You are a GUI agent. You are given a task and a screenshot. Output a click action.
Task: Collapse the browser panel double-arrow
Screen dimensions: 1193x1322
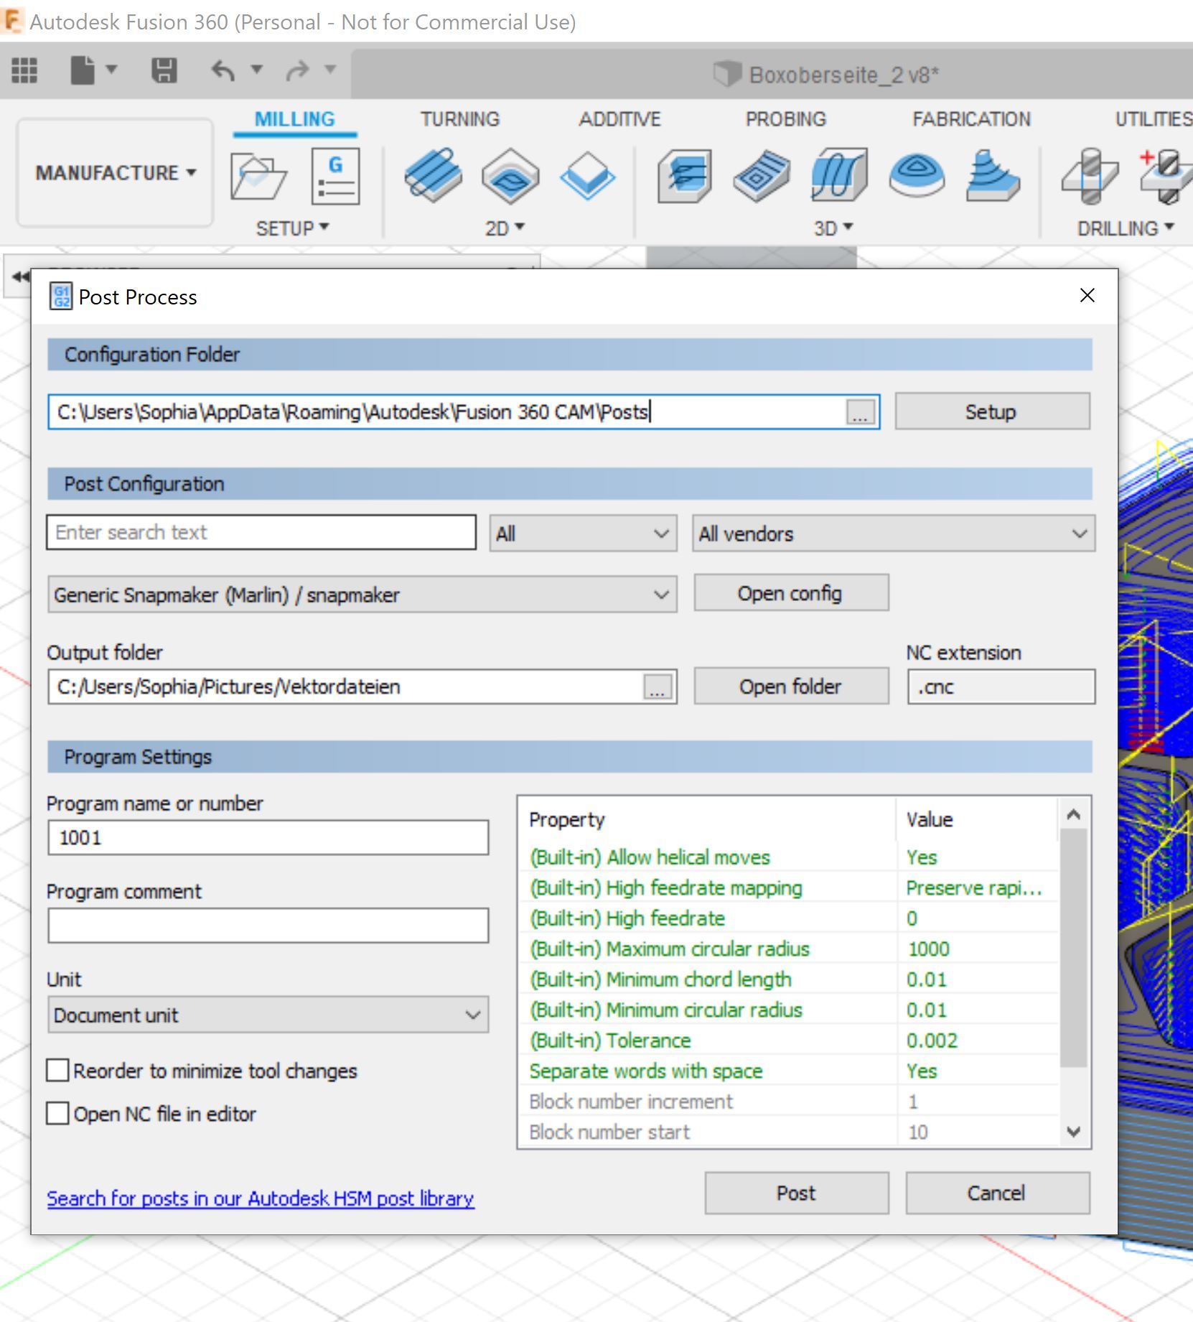pyautogui.click(x=20, y=276)
